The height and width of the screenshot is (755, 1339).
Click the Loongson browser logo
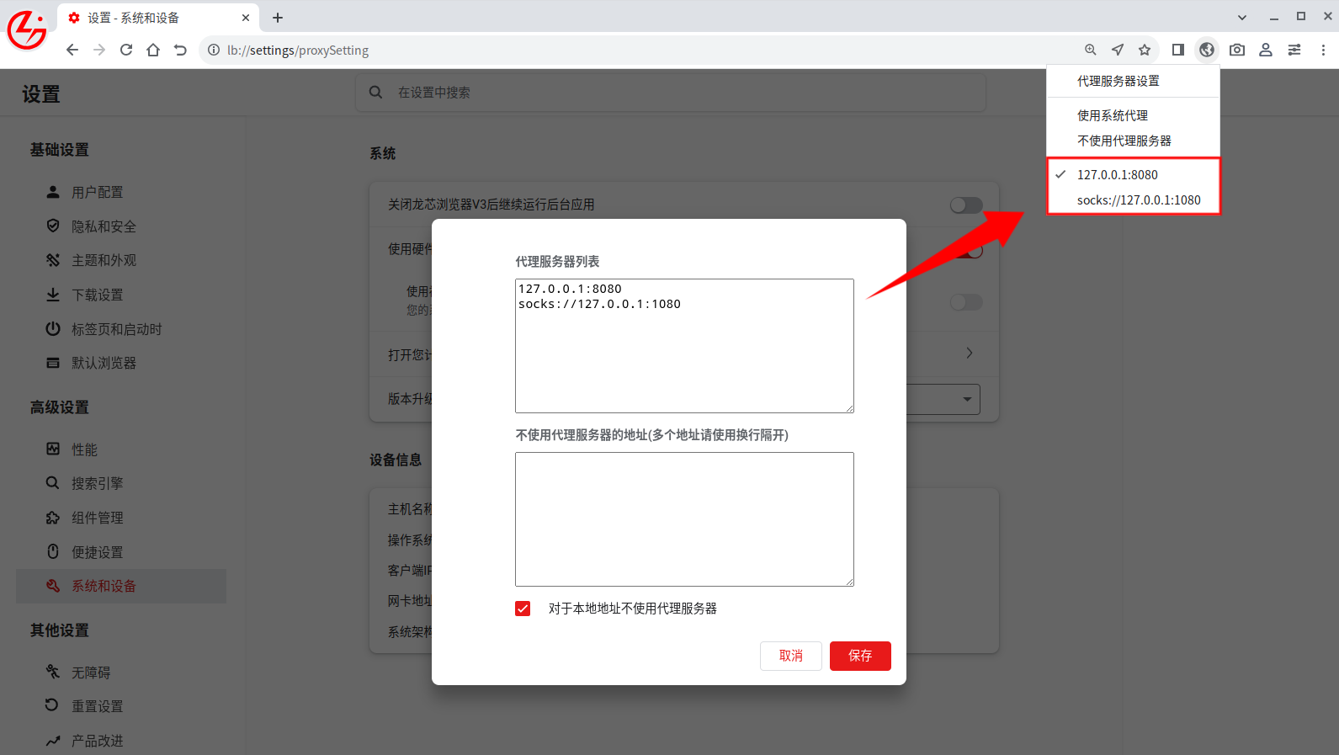(x=27, y=30)
